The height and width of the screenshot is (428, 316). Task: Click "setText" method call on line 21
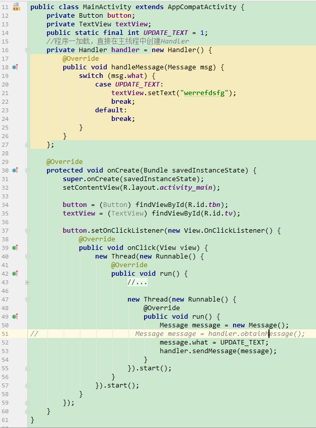(x=162, y=93)
